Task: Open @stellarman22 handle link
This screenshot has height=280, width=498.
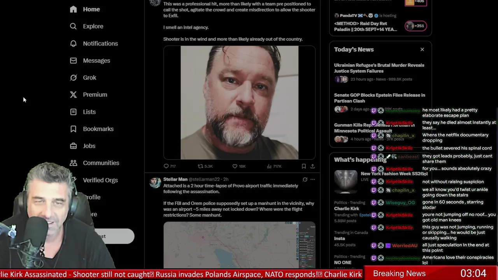Action: (x=204, y=179)
